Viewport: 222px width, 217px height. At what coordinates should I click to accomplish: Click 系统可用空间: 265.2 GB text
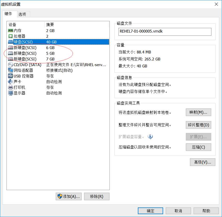[x=139, y=59]
